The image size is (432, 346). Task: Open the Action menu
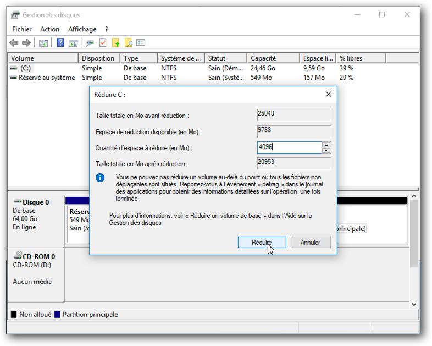[x=50, y=29]
